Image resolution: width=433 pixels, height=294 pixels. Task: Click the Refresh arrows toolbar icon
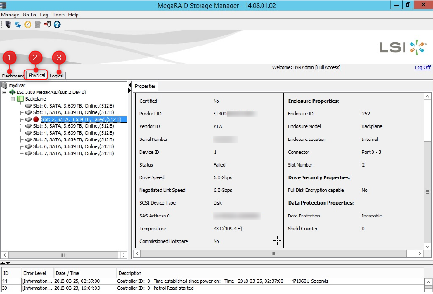pos(17,24)
